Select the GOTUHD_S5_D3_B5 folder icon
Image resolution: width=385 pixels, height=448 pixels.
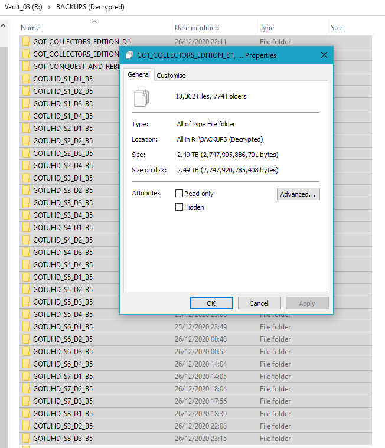[26, 302]
